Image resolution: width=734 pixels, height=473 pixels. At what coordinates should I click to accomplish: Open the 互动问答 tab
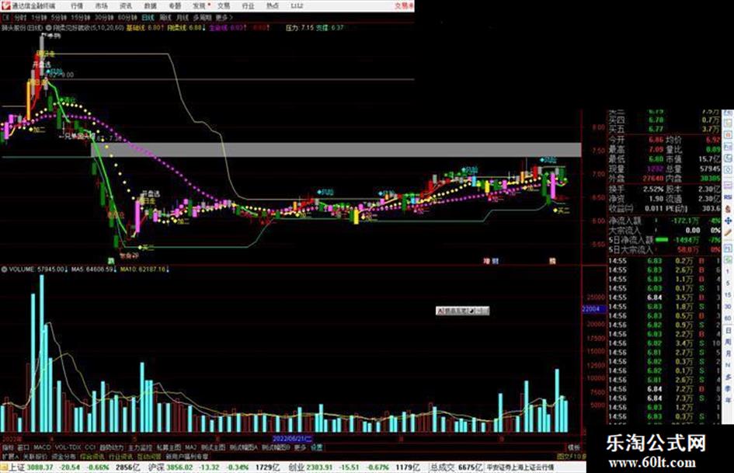point(149,456)
